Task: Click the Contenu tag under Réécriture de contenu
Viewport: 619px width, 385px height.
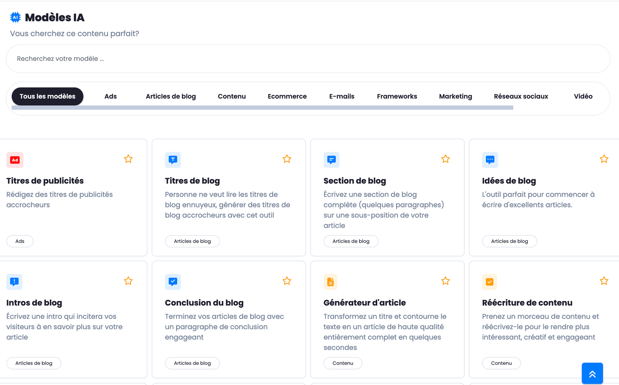Action: coord(501,363)
